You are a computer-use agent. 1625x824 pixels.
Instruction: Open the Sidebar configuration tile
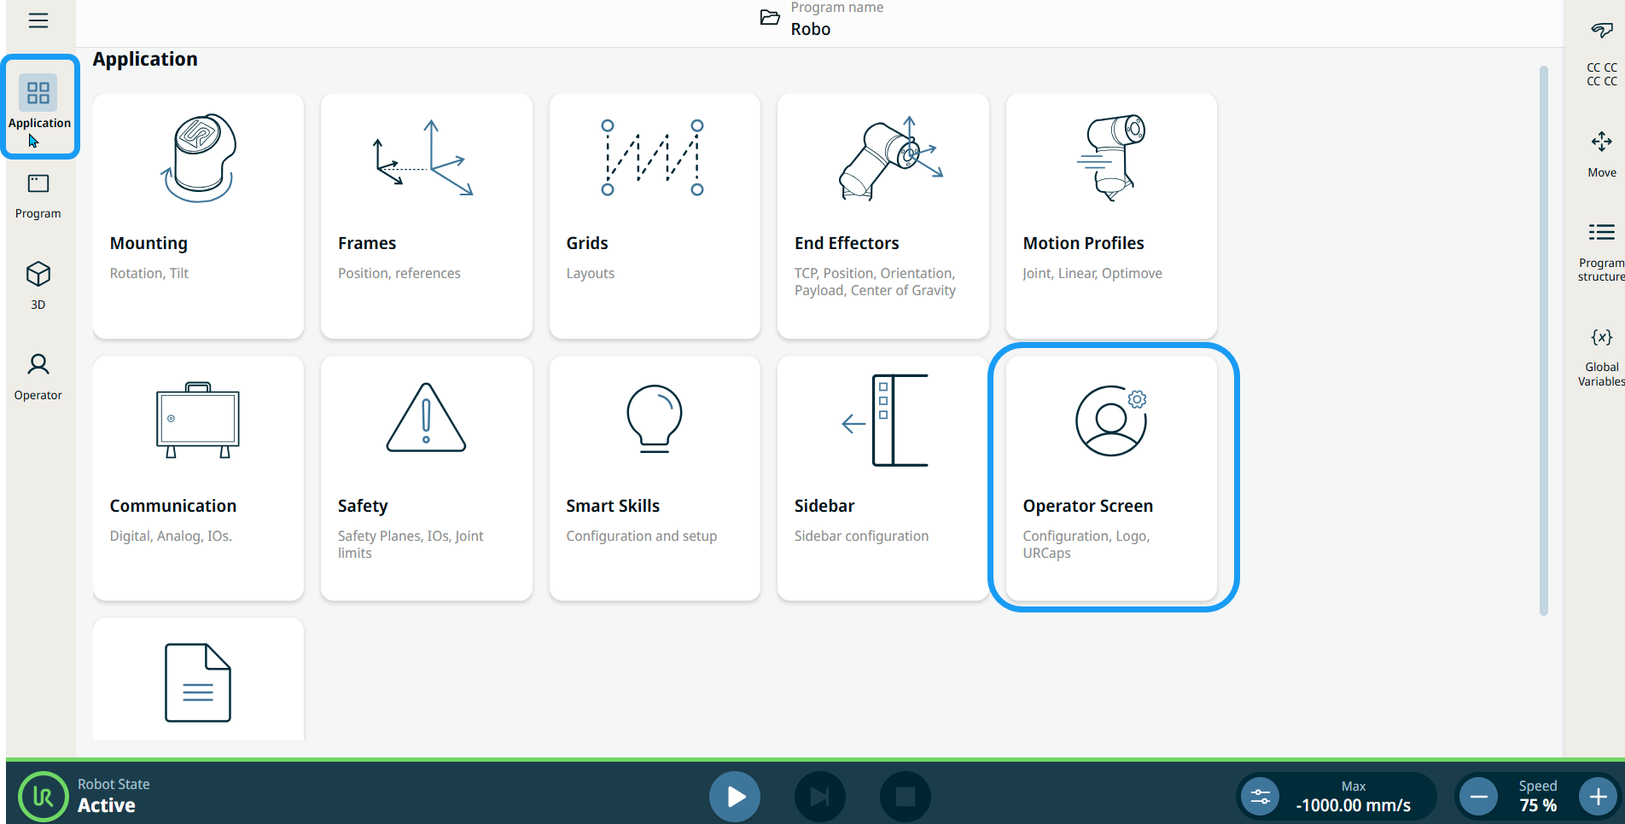click(x=882, y=478)
